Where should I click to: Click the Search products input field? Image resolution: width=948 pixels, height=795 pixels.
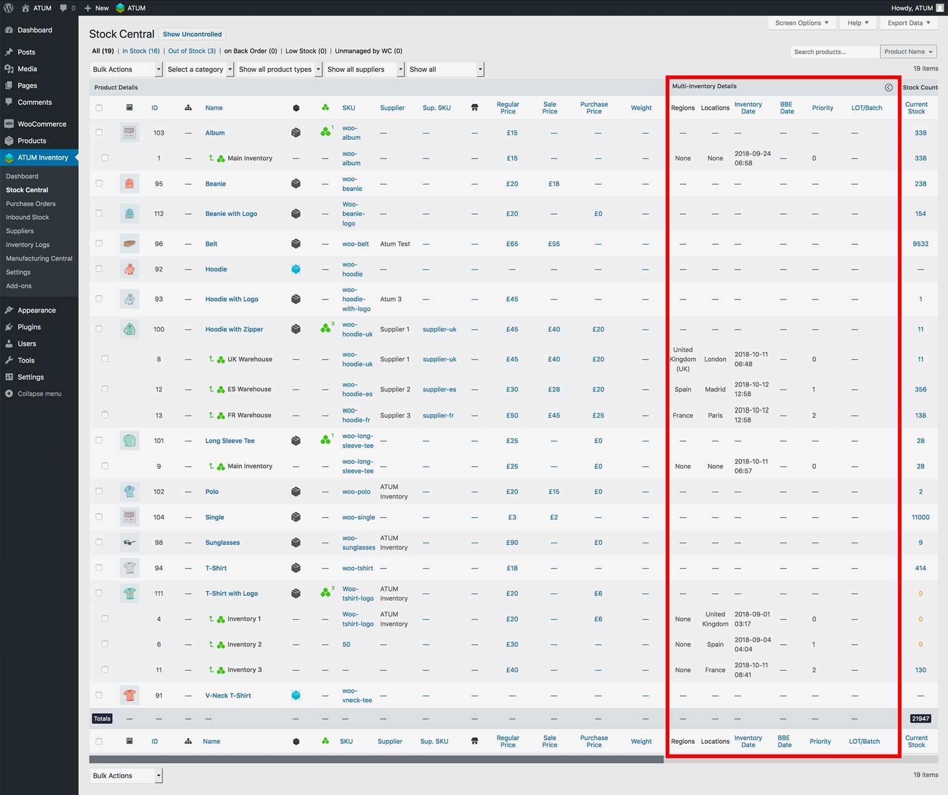(834, 52)
